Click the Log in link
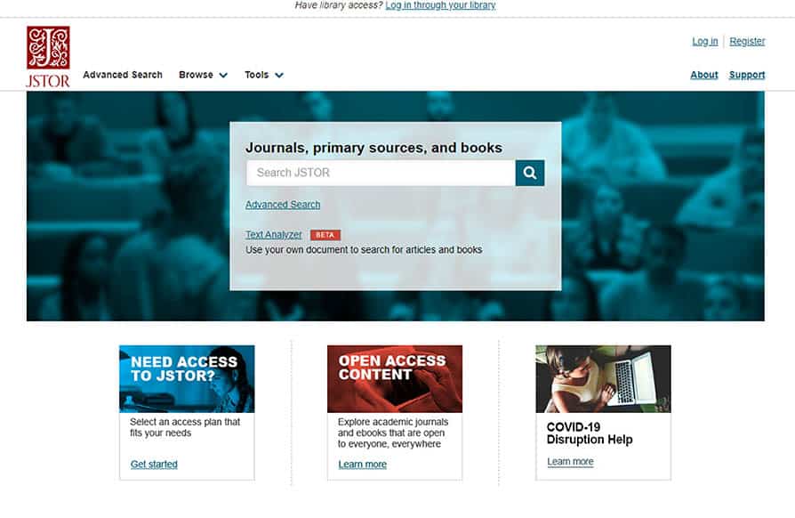This screenshot has width=795, height=518. pyautogui.click(x=705, y=41)
